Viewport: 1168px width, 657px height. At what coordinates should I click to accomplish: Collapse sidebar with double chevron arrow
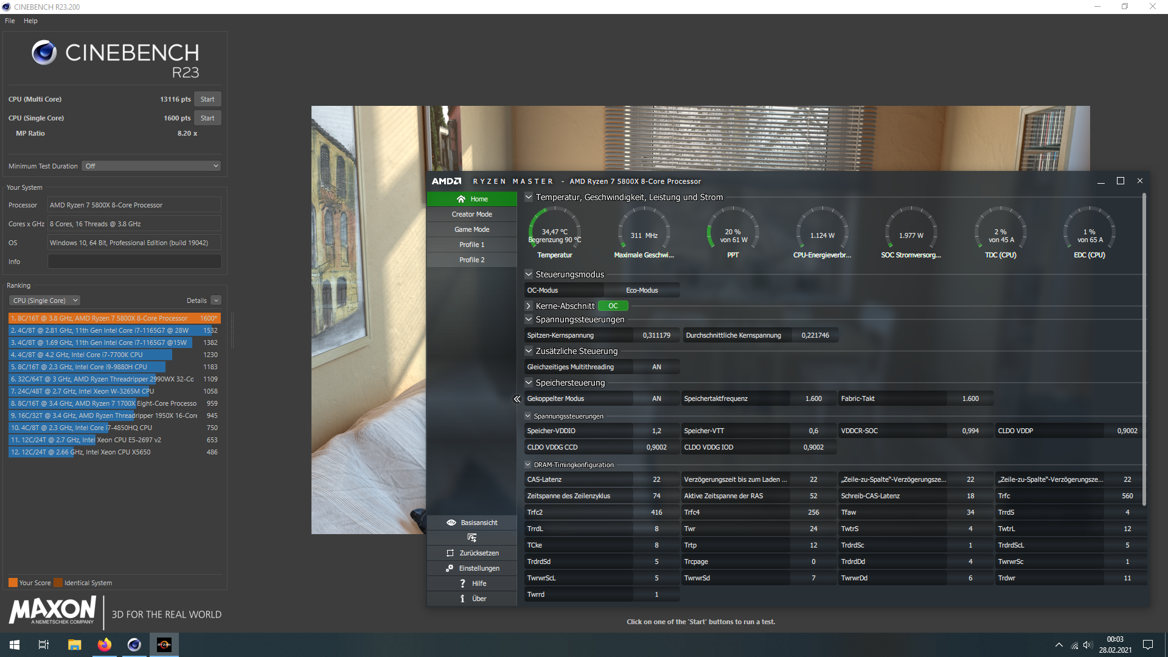click(x=517, y=399)
